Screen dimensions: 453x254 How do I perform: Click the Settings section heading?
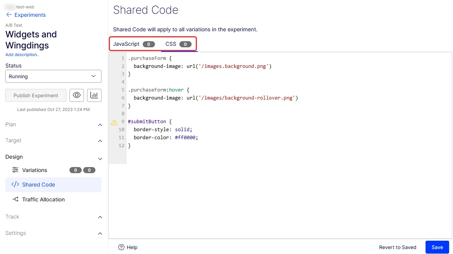pyautogui.click(x=16, y=233)
